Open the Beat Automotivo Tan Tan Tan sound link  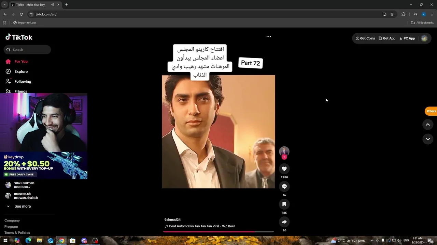pyautogui.click(x=200, y=226)
